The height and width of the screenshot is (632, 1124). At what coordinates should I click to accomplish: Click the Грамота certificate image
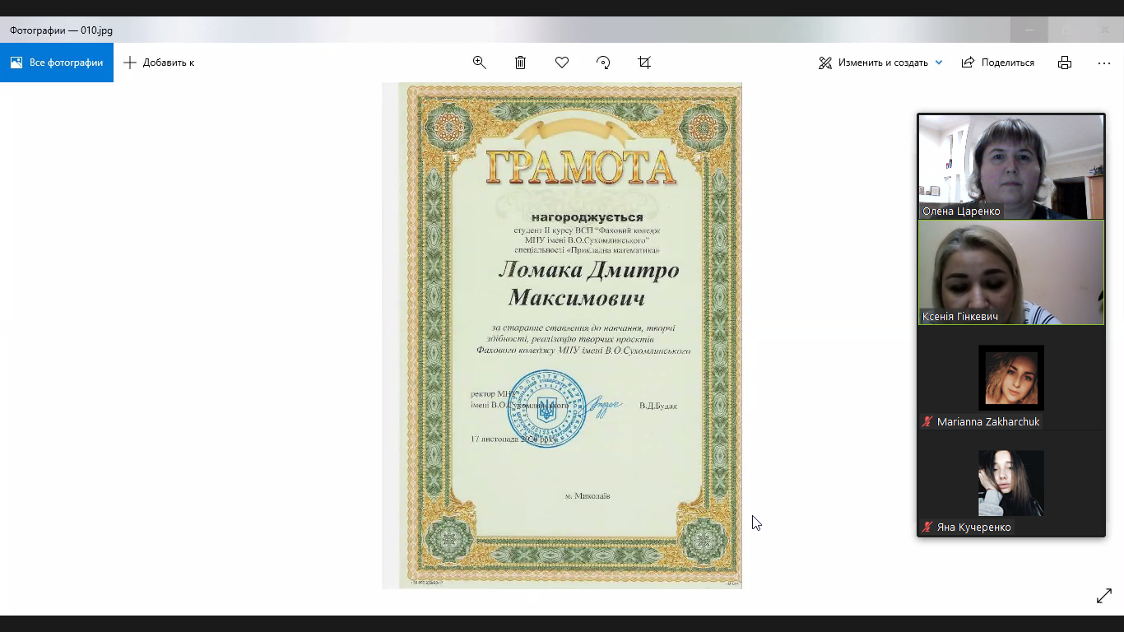[x=562, y=335]
